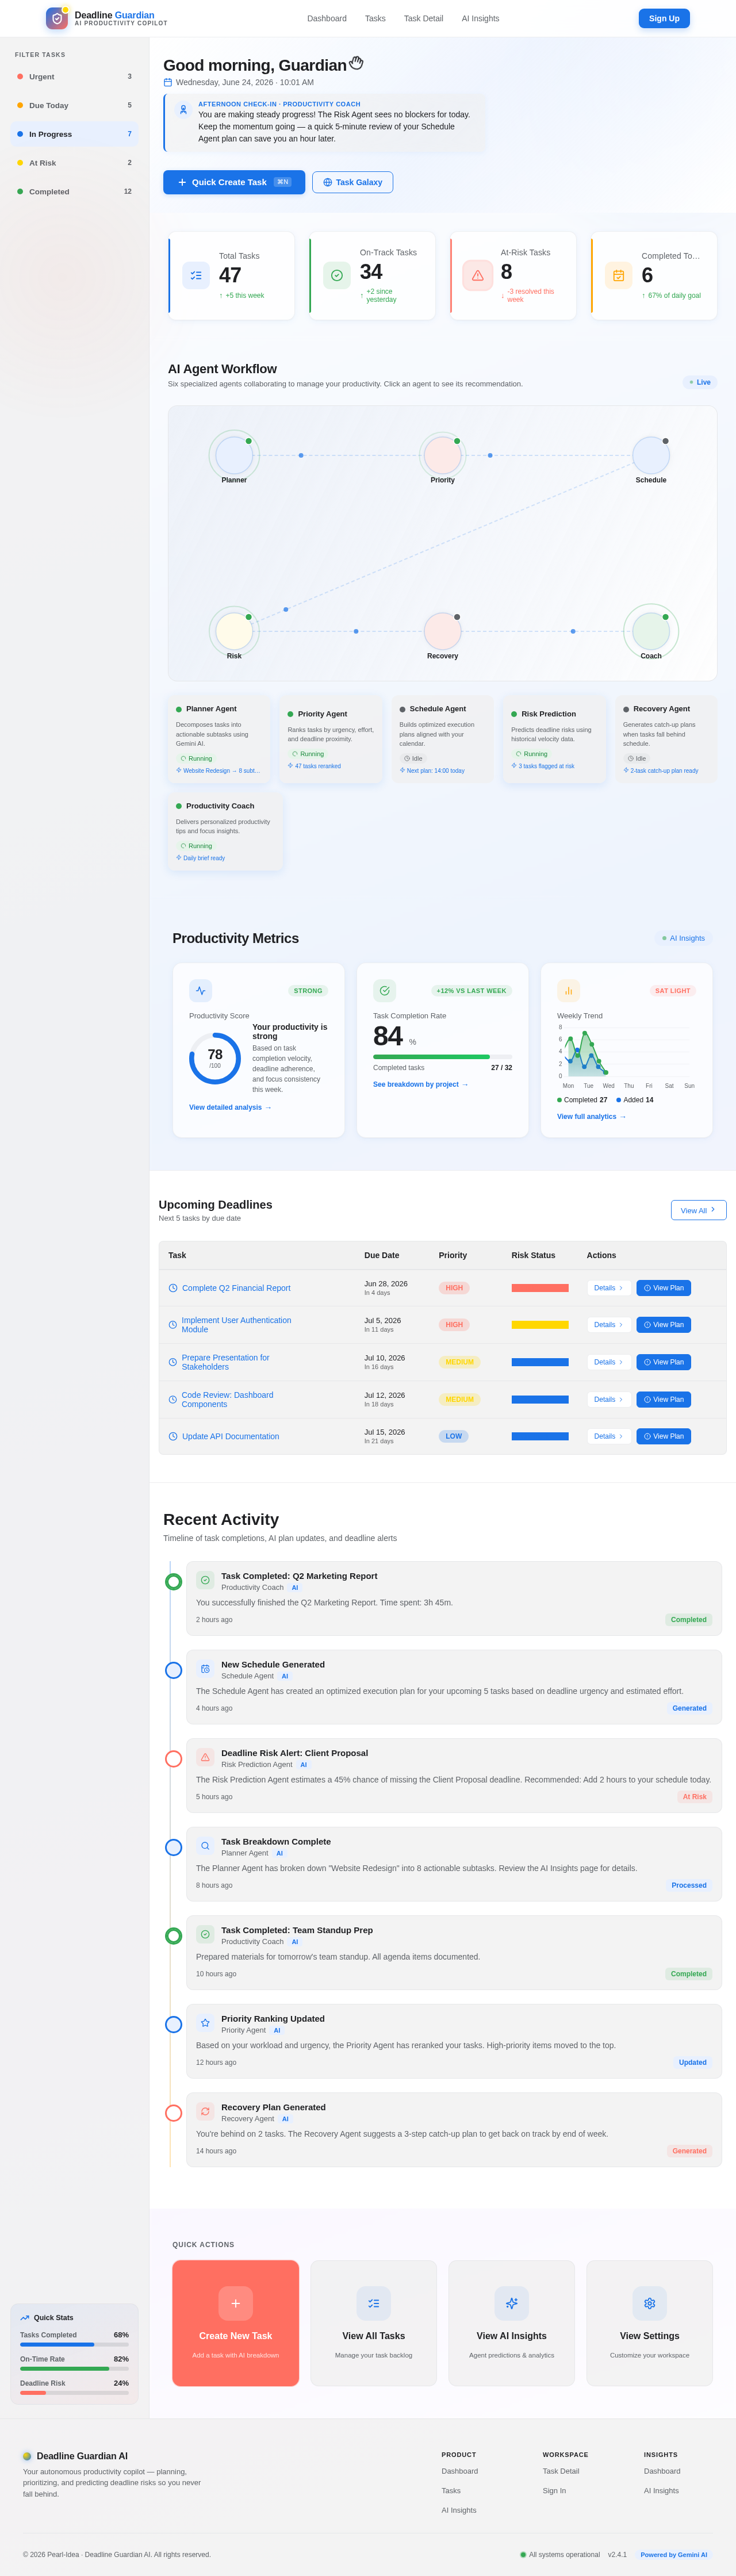This screenshot has height=2576, width=736.
Task: Open the footer Sign In link
Action: 554,2490
